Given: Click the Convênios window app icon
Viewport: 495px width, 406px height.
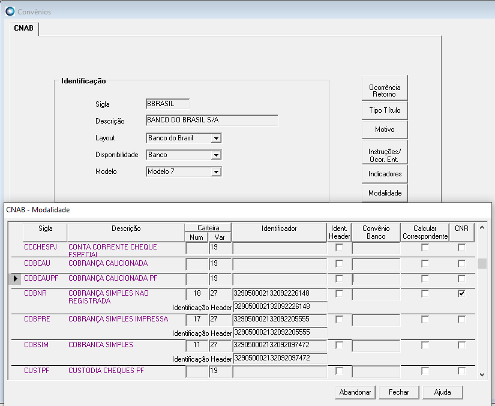Looking at the screenshot, I should click(10, 11).
